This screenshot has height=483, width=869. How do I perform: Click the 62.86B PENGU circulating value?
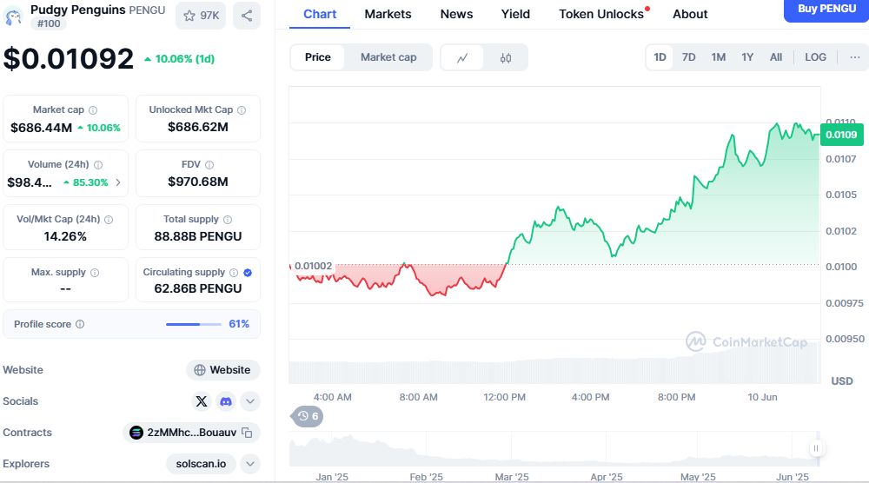pos(198,288)
